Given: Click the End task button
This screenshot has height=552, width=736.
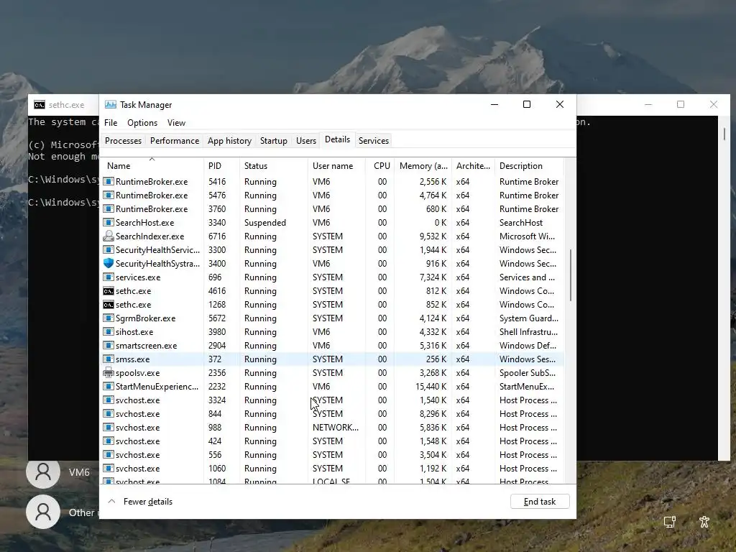Looking at the screenshot, I should click(x=540, y=501).
